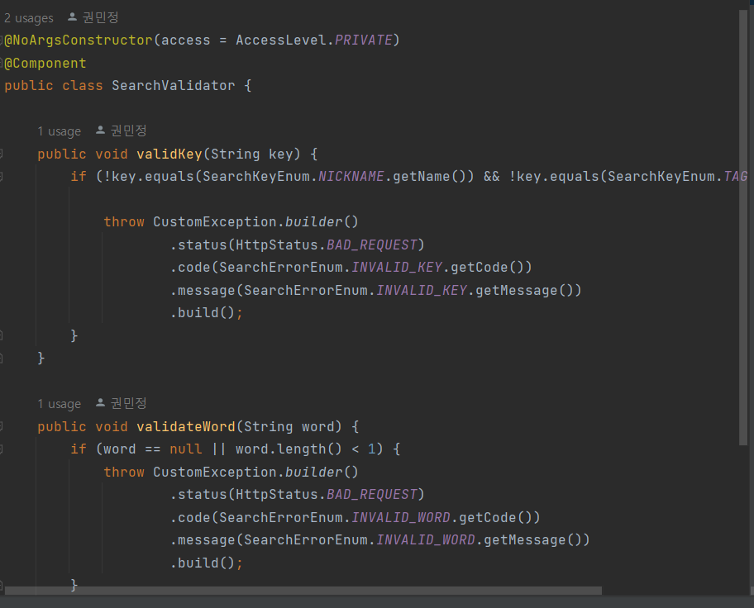Viewport: 754px width, 608px height.
Task: Click the author name beside '2 usages'
Action: [101, 18]
